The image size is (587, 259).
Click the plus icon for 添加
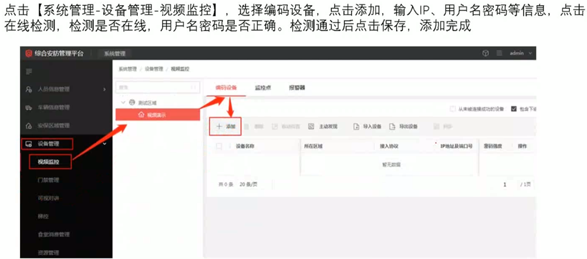[220, 127]
